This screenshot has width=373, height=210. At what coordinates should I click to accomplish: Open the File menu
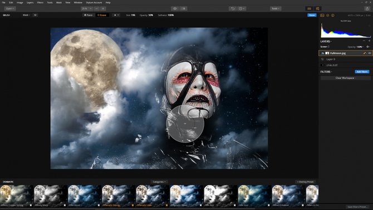pos(3,3)
